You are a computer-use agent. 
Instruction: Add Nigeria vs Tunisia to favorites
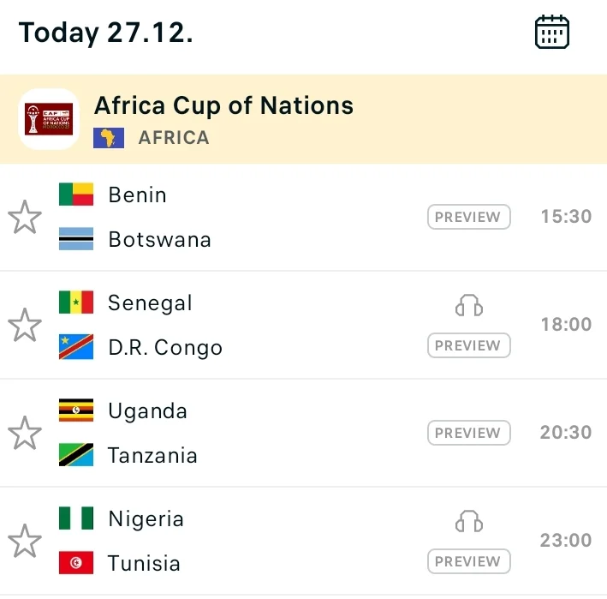25,542
